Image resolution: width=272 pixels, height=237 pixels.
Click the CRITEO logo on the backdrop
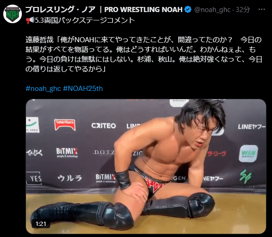tap(104, 126)
